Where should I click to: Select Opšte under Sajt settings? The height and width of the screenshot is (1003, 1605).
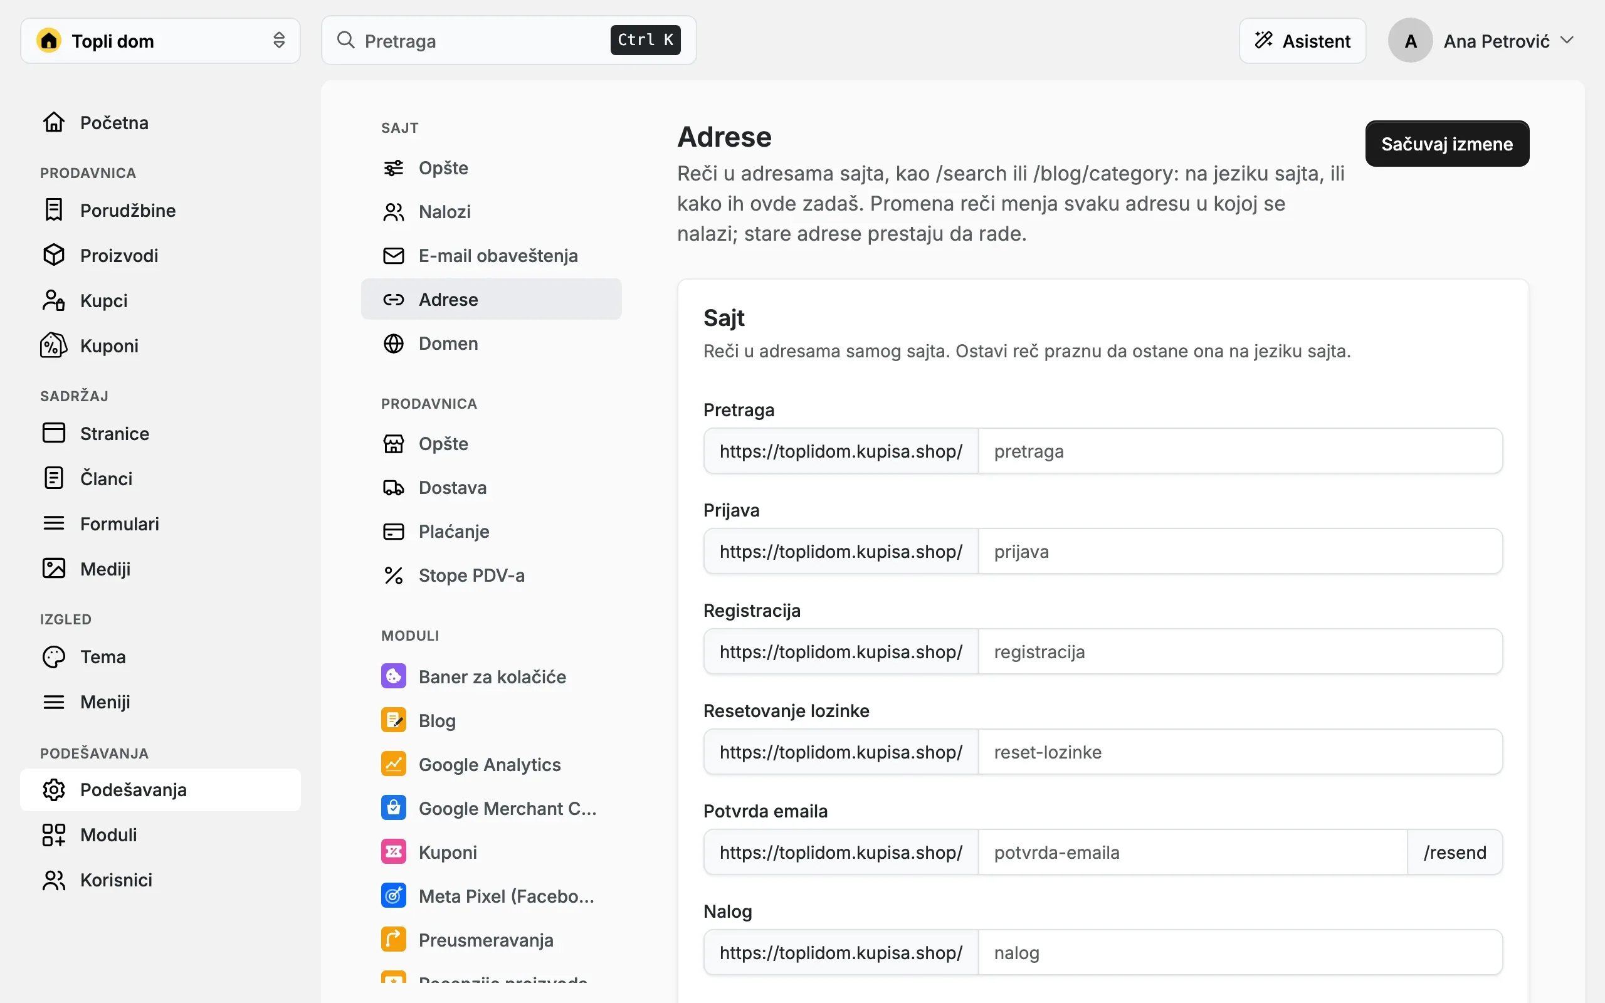click(491, 167)
